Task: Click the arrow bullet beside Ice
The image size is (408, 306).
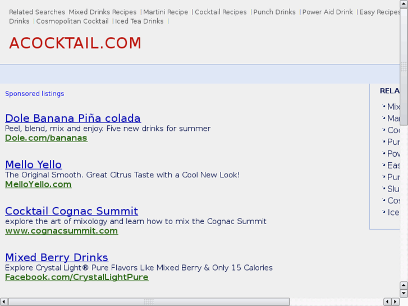Action: [x=383, y=212]
